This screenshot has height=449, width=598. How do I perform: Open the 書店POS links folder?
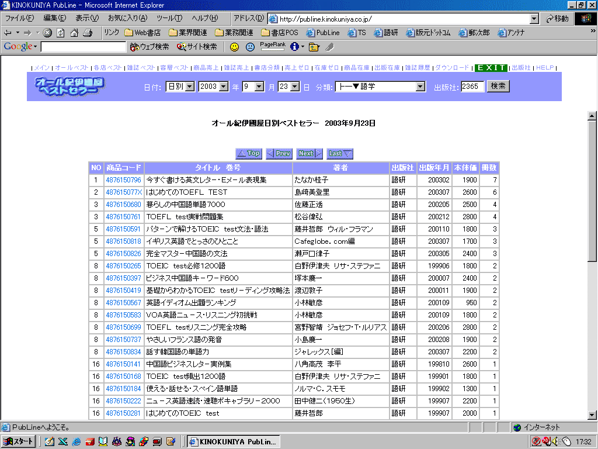280,33
